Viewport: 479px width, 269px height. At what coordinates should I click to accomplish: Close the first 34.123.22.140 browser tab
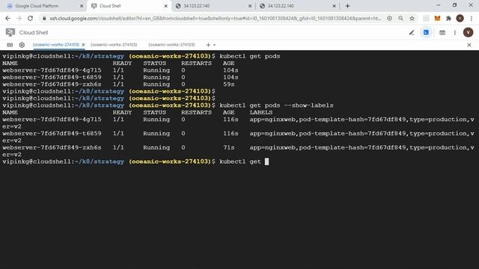(250, 6)
